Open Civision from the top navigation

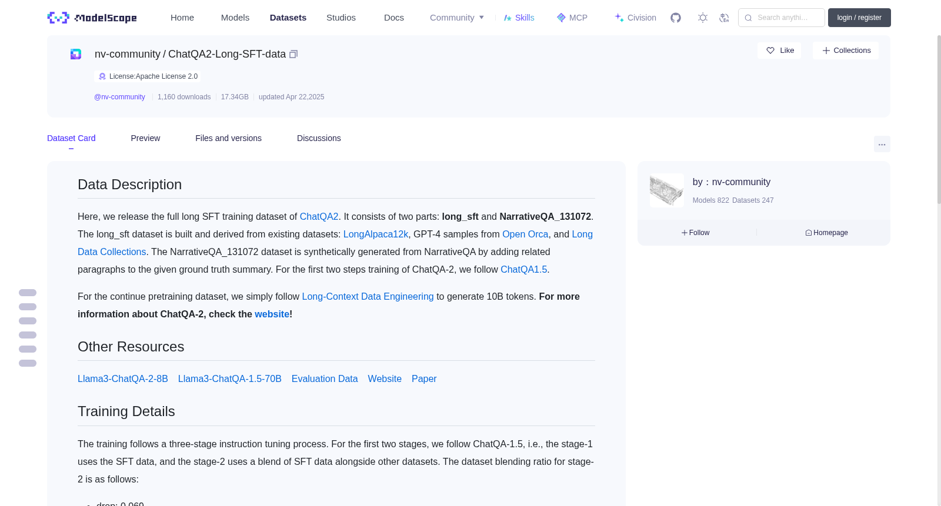click(635, 18)
